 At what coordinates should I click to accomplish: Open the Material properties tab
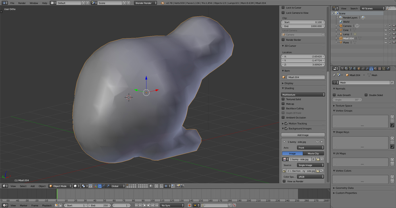(375, 69)
